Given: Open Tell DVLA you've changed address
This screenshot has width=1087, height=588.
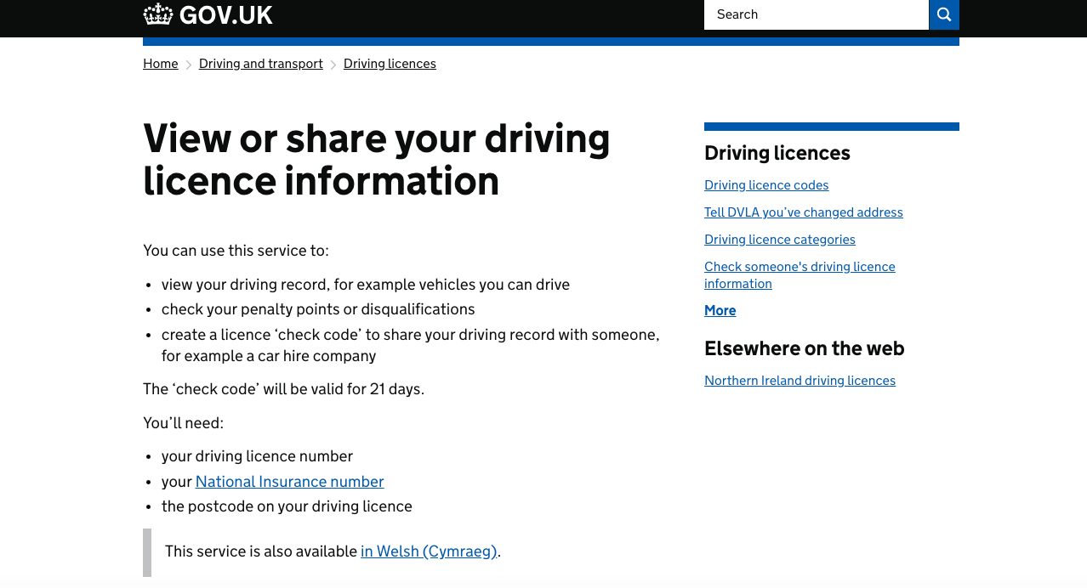Looking at the screenshot, I should tap(804, 212).
